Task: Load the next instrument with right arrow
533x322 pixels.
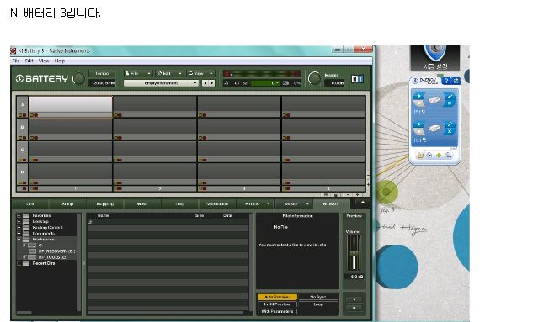Action: coord(212,83)
